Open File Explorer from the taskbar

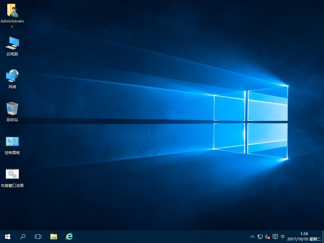coord(53,236)
